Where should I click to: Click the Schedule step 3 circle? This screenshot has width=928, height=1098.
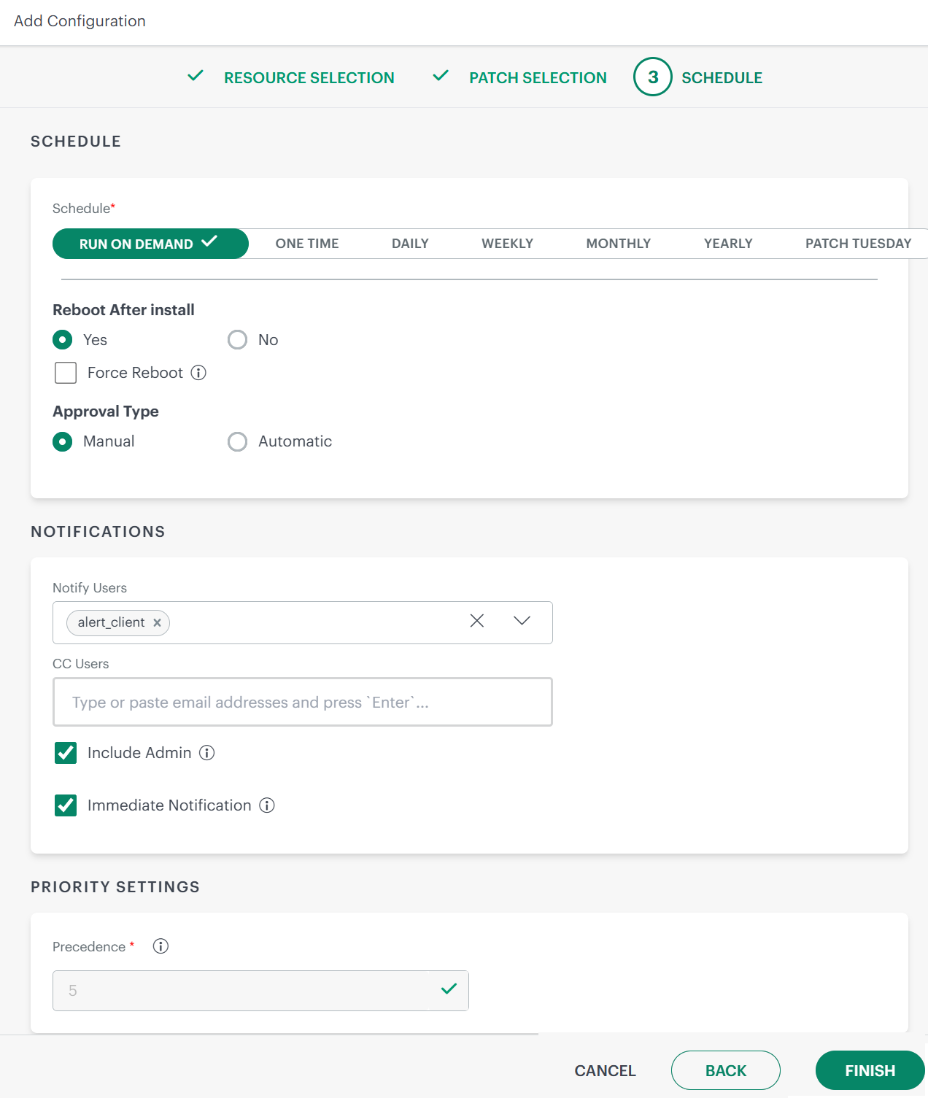pos(652,77)
